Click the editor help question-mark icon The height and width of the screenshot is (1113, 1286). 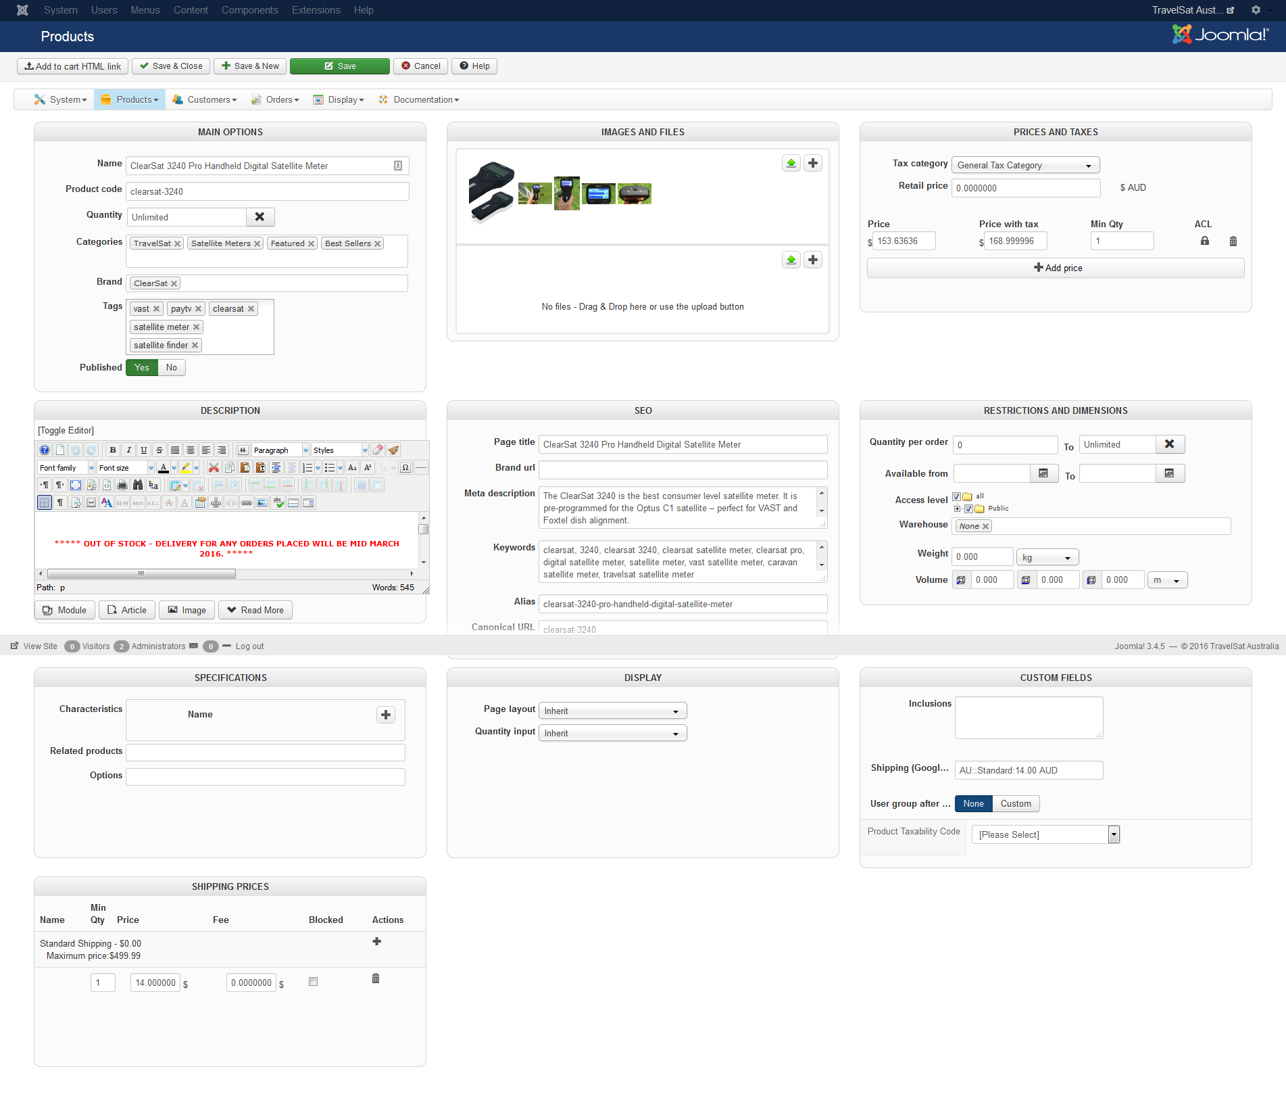(x=45, y=450)
